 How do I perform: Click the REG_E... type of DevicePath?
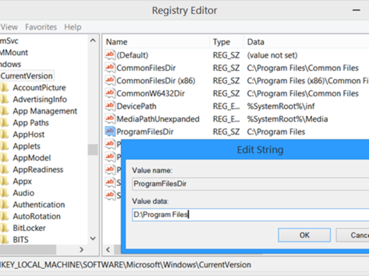226,106
